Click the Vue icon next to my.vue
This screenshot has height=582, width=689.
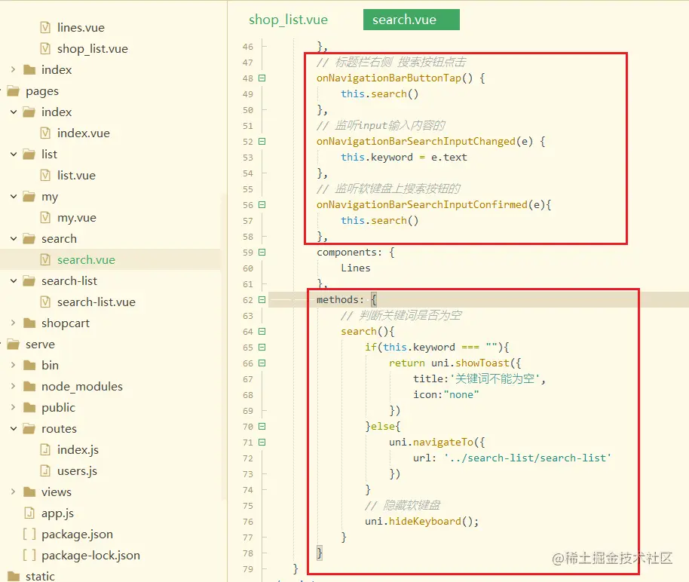pyautogui.click(x=45, y=217)
